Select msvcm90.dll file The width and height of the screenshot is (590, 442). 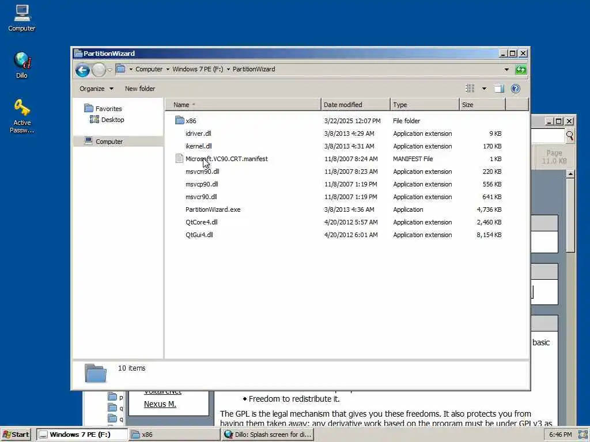point(202,172)
